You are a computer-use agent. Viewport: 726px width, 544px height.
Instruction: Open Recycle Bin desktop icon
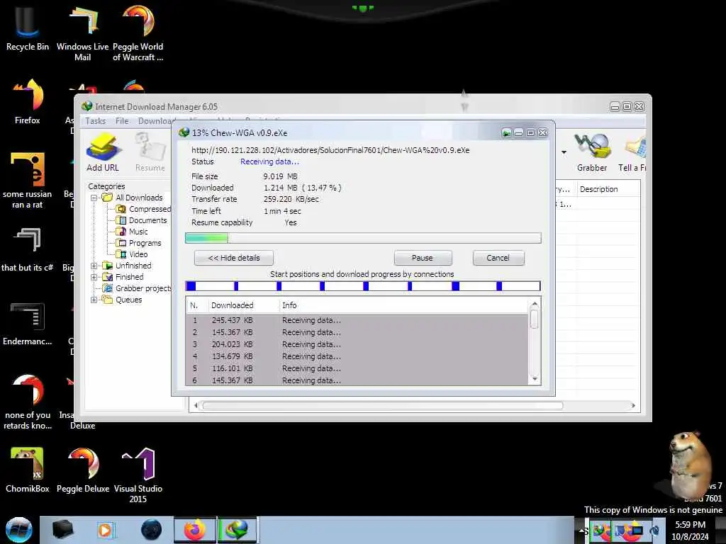[28, 27]
